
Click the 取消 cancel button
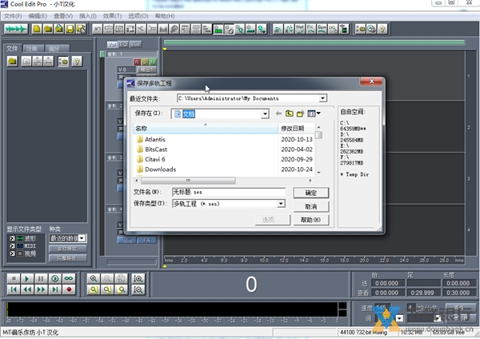pos(311,206)
